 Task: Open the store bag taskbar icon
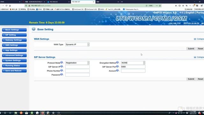pos(26,113)
